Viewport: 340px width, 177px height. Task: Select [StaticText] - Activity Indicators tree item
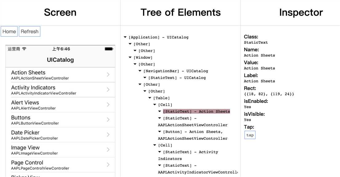[x=188, y=155]
